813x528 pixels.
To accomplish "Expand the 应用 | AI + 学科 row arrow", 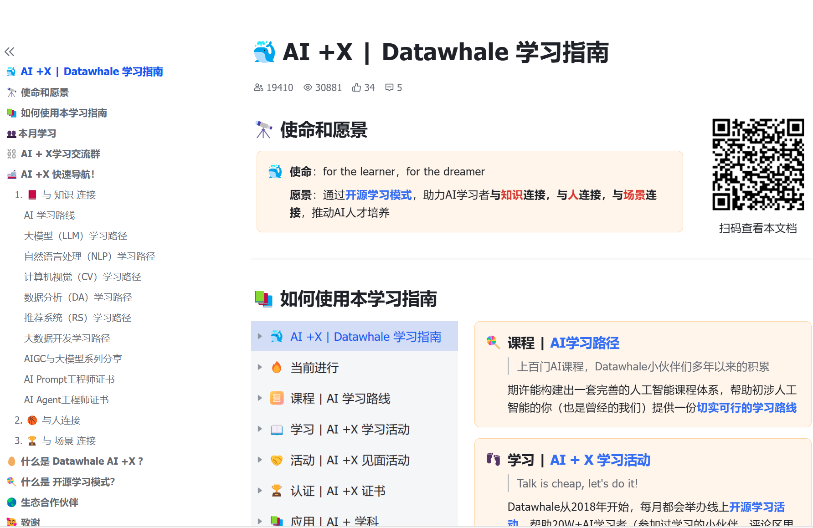I will (260, 521).
